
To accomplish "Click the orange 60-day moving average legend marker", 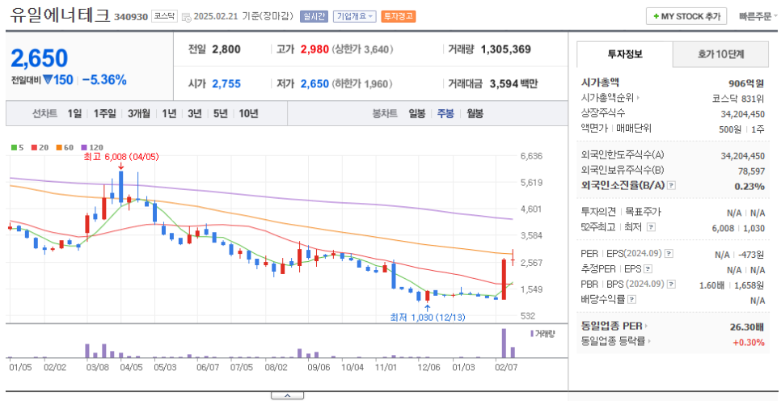I will [58, 147].
